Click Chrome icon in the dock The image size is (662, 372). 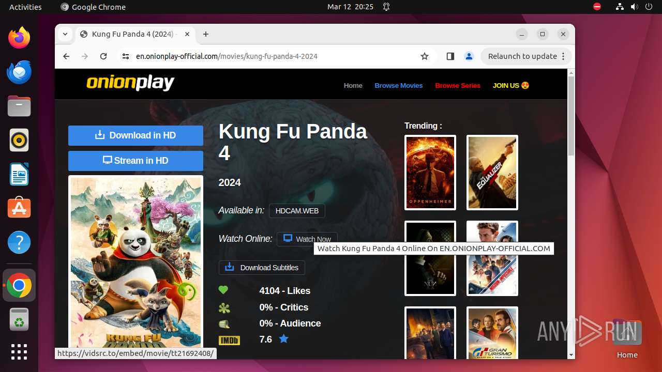(19, 285)
